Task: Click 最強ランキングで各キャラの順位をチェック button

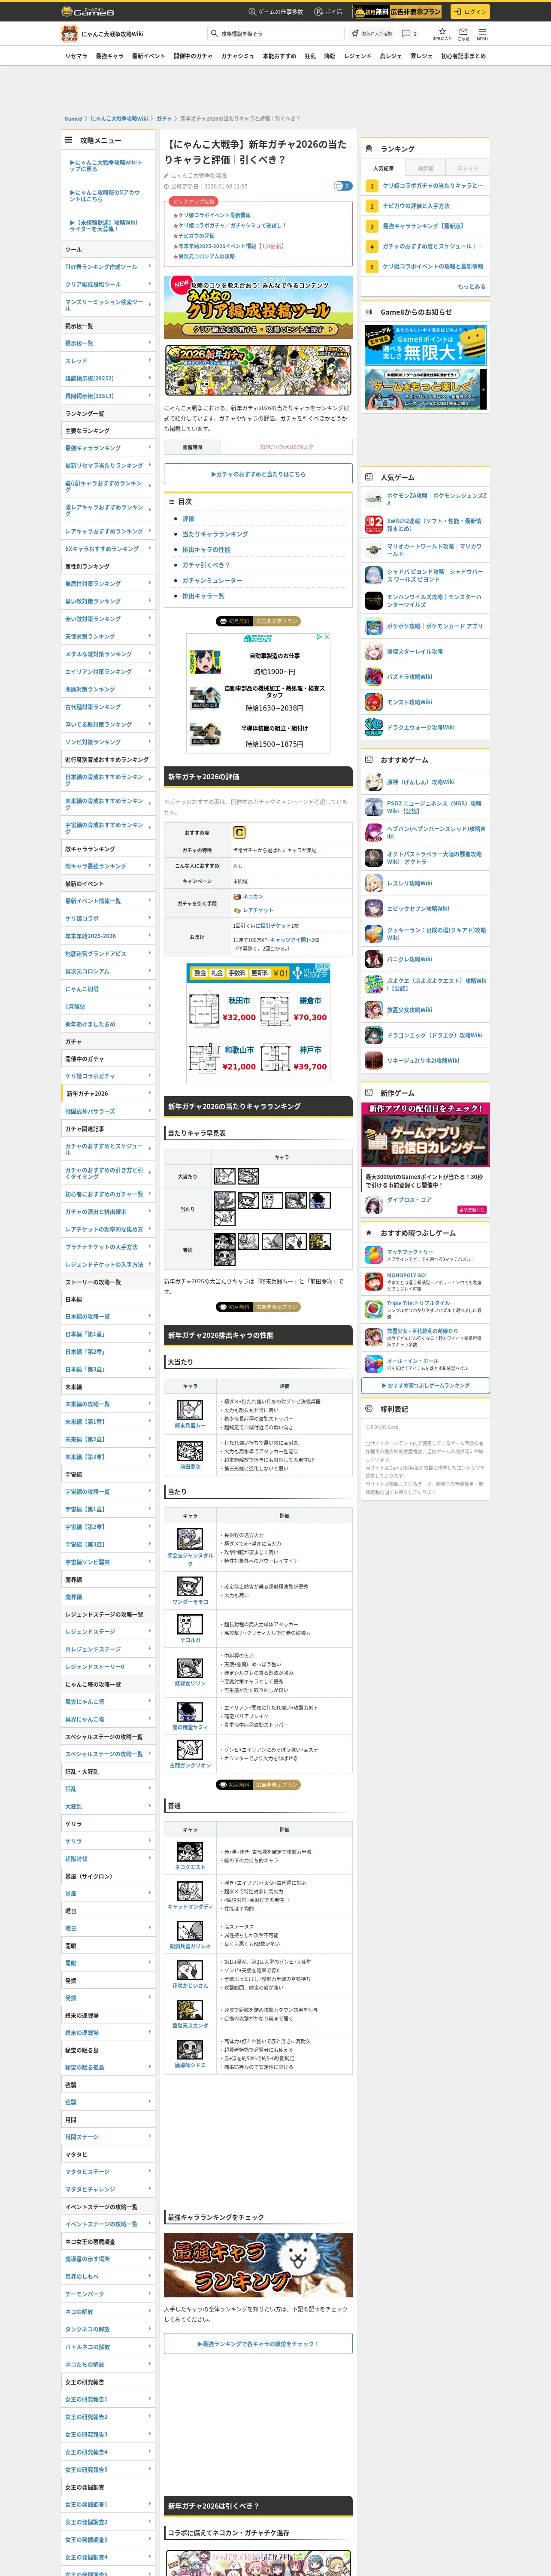Action: [258, 2344]
